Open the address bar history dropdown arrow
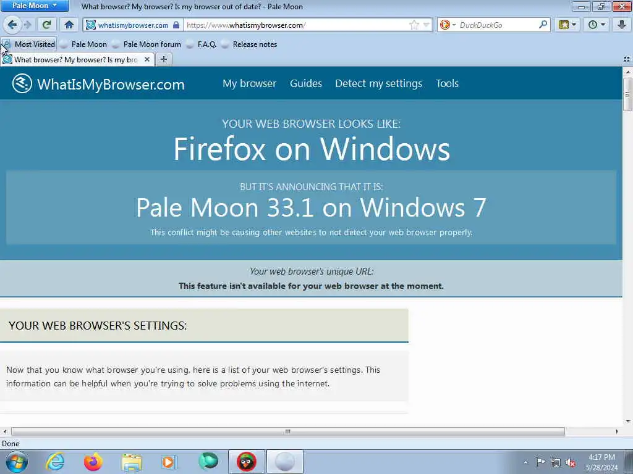Viewport: 633px width, 474px height. [x=427, y=25]
